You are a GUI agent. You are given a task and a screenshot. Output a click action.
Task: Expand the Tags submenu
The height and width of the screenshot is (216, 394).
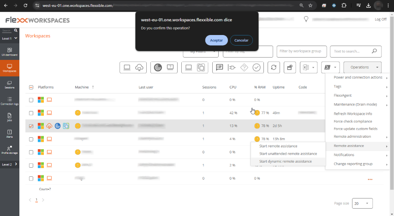[358, 87]
